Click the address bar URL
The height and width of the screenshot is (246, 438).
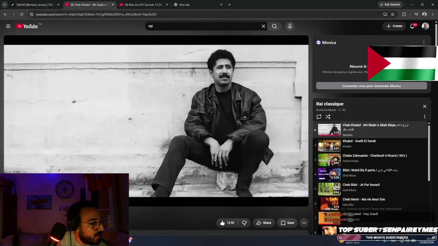(97, 14)
